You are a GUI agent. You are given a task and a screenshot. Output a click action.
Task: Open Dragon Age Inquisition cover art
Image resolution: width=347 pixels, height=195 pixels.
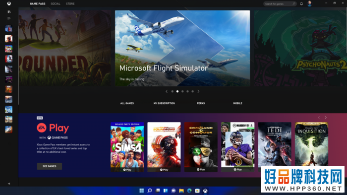311,144
